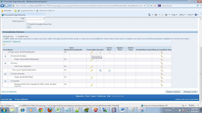Click browser Back button
This screenshot has width=202, height=113.
pyautogui.click(x=2, y=6)
